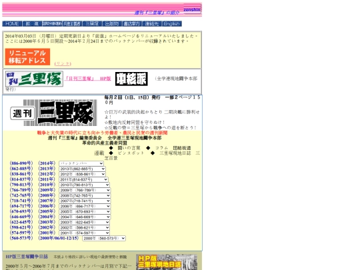The image size is (360, 270).
Task: Open the 2009年(766-789号) dropdown
Action: click(x=85, y=190)
